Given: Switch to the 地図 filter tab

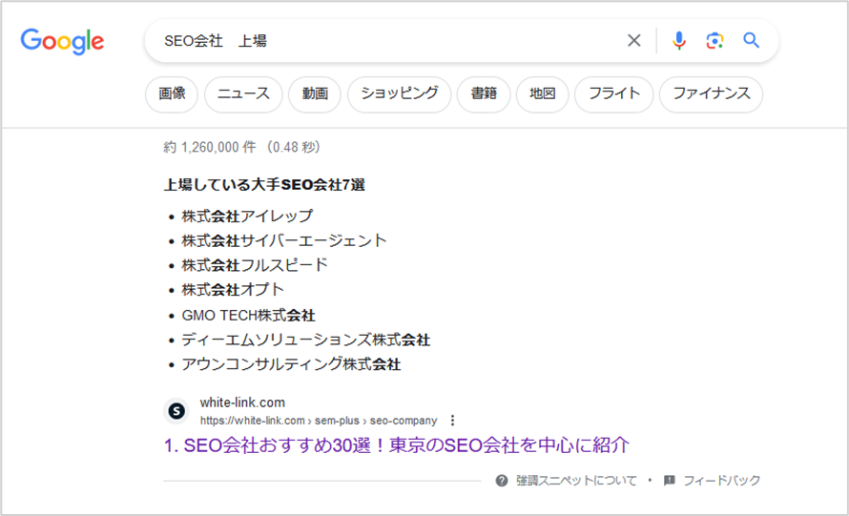Looking at the screenshot, I should (542, 94).
